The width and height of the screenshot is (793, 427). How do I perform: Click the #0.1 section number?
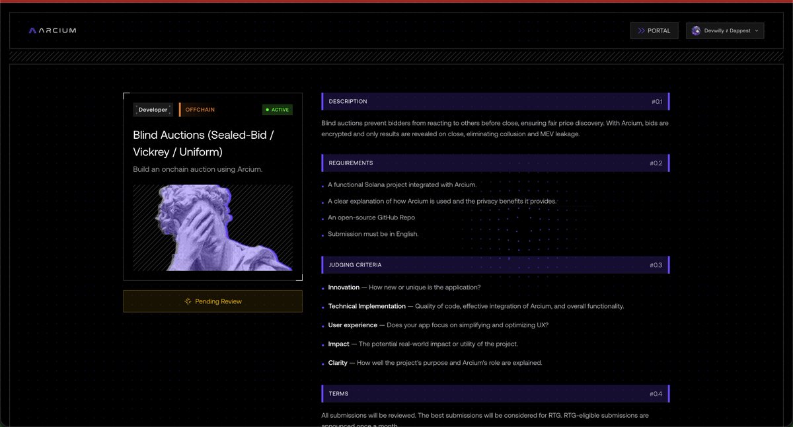point(656,102)
